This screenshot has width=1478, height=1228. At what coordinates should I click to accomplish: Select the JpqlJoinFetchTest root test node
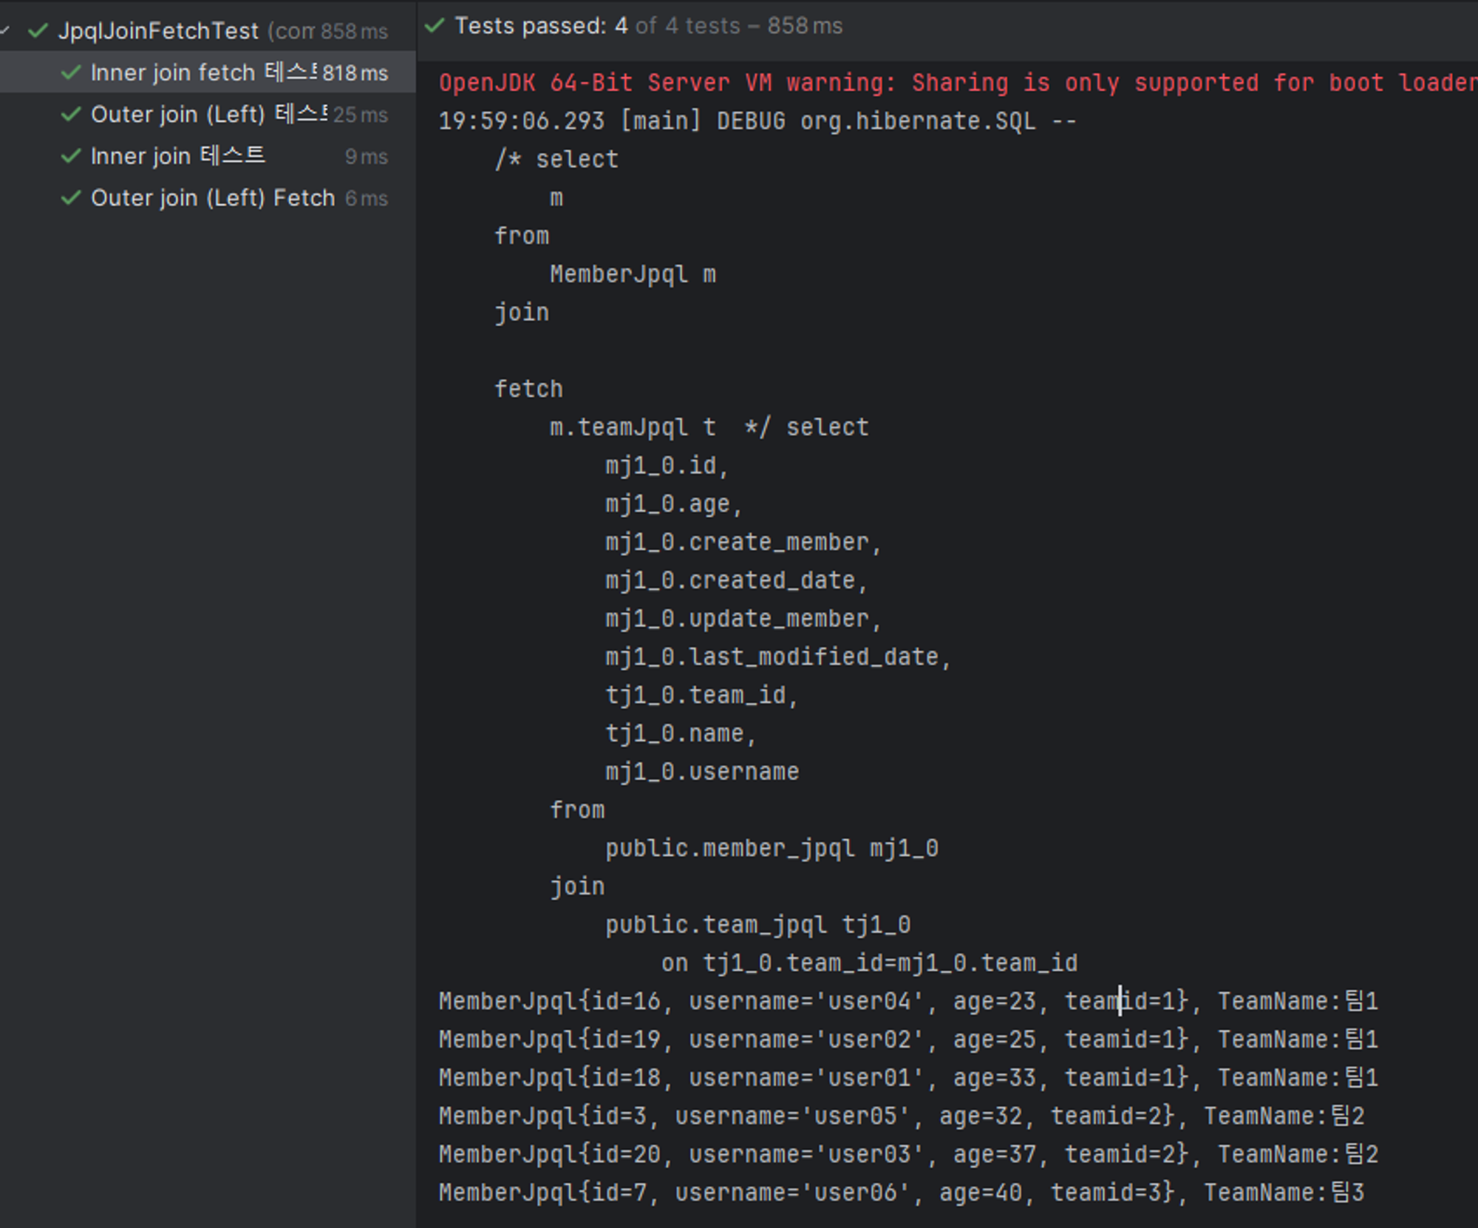(158, 31)
